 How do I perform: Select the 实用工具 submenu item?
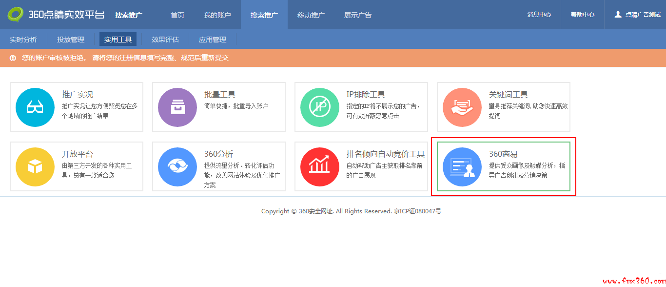click(118, 40)
